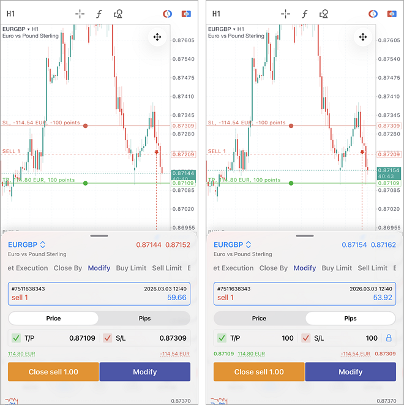Click the -114.54 EUR loss link, right panel
This screenshot has width=404, height=405.
click(x=356, y=354)
